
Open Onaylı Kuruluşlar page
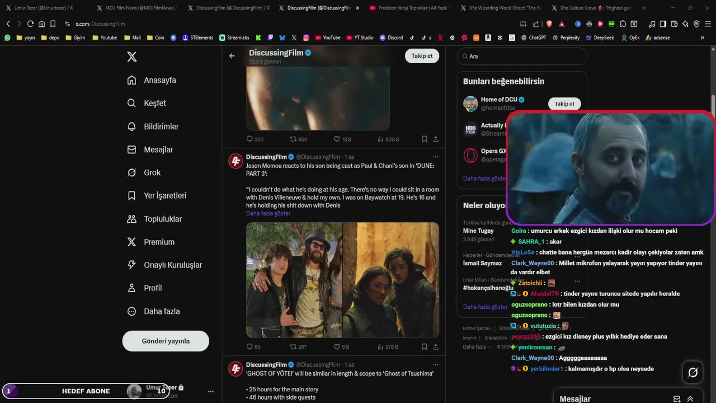(x=164, y=265)
